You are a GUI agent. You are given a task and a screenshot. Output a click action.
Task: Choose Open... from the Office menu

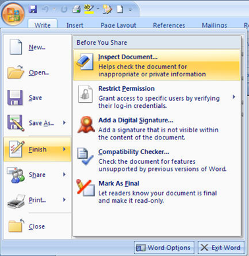[x=39, y=72]
